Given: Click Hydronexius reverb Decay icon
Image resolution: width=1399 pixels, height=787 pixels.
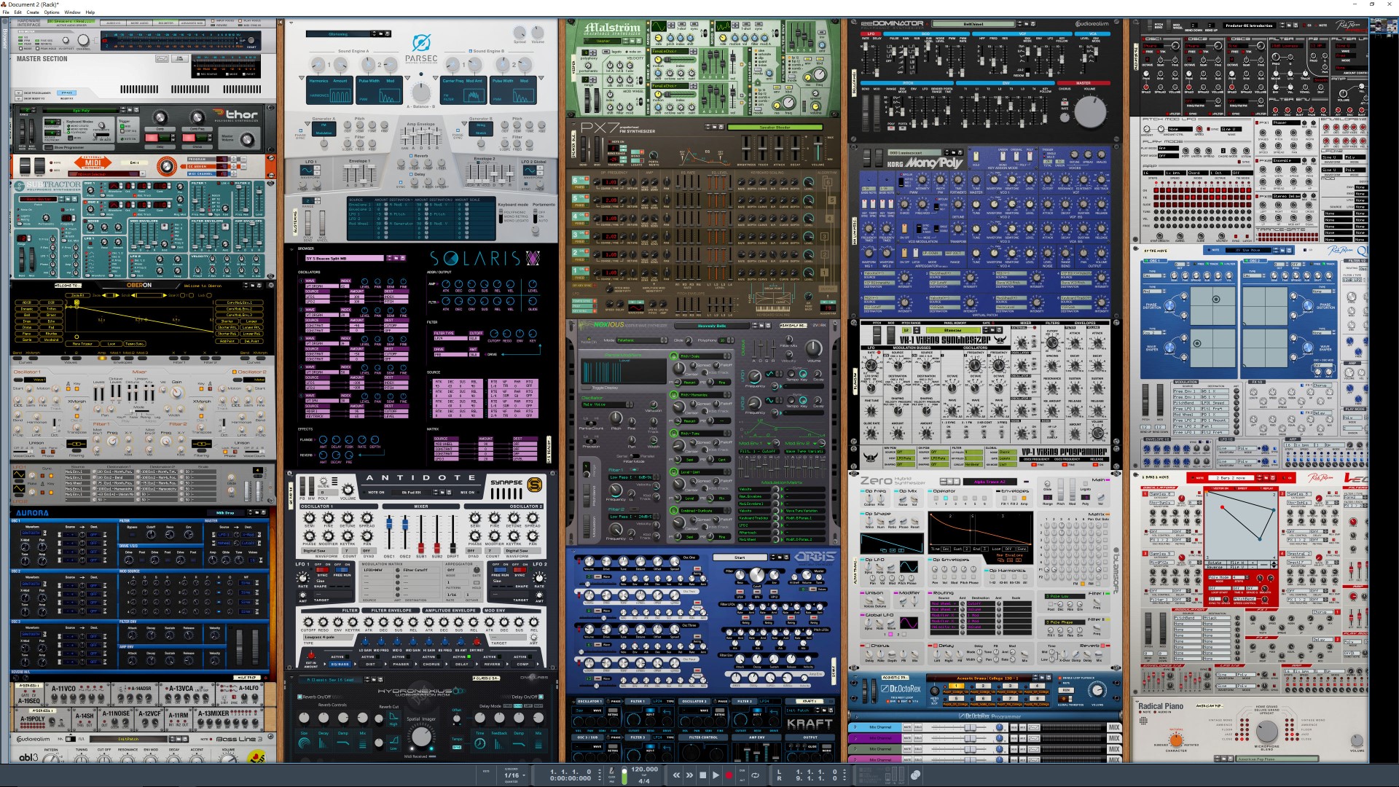Looking at the screenshot, I should click(323, 743).
